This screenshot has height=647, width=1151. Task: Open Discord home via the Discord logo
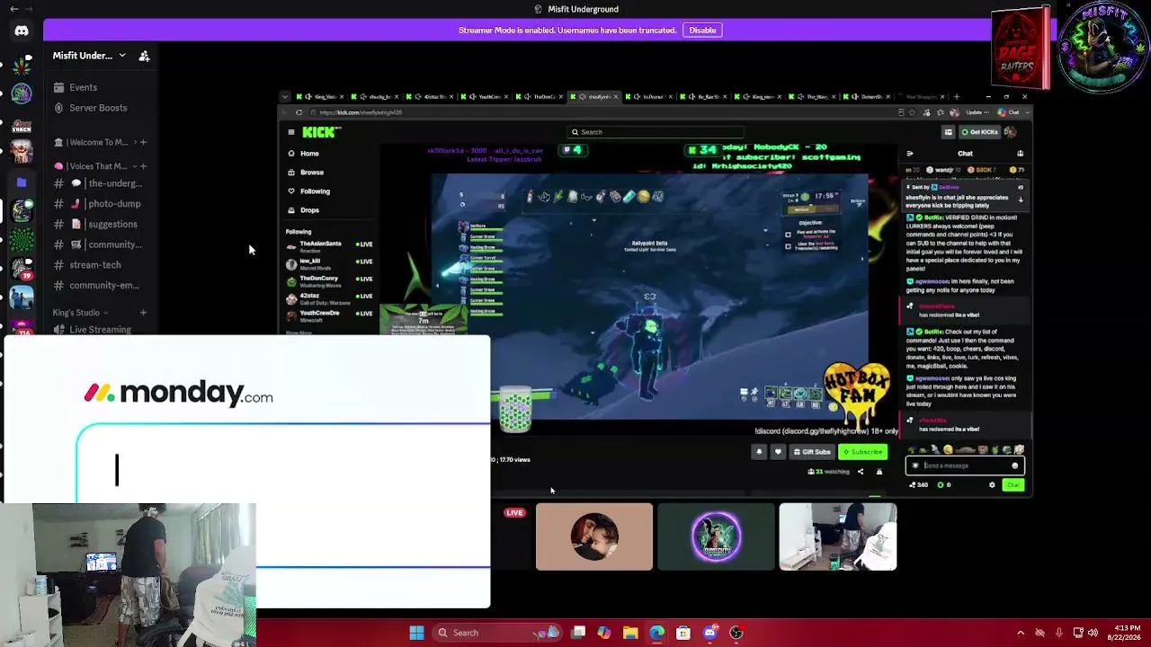point(22,31)
